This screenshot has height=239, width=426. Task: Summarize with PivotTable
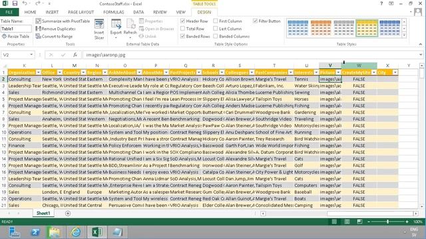click(x=63, y=21)
